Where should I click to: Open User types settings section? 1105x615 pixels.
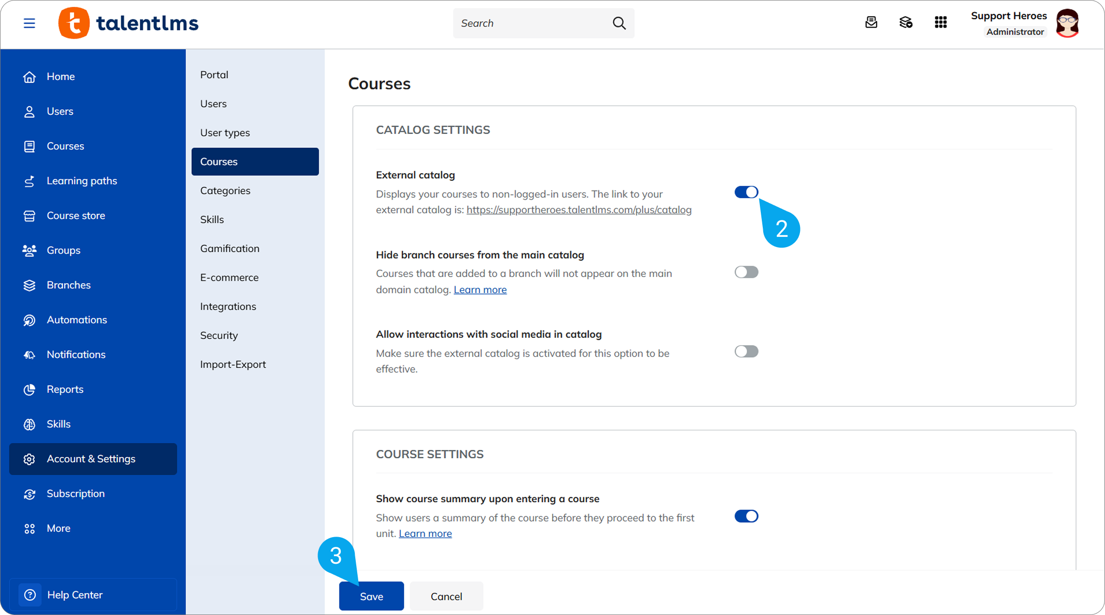point(255,133)
